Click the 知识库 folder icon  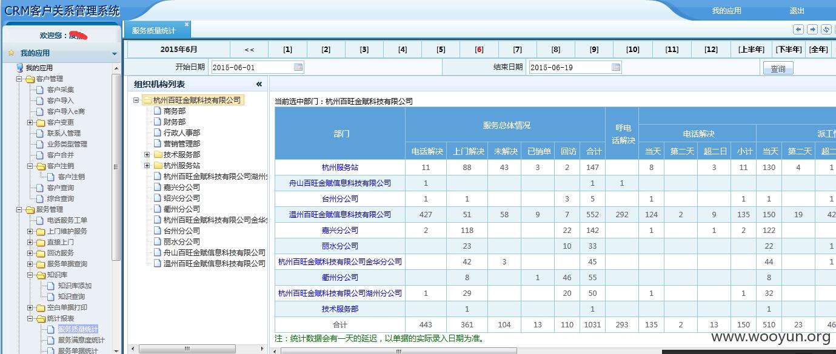click(41, 275)
